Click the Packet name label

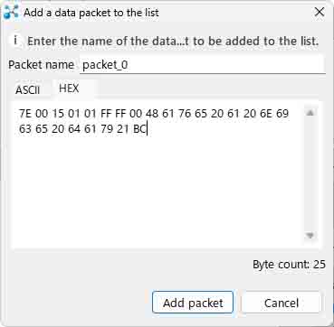click(x=41, y=65)
